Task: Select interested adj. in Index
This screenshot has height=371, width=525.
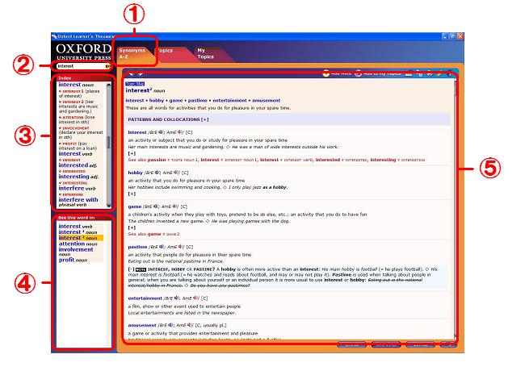Action: 78,165
